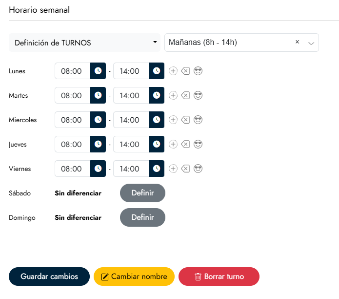Viewport: 339px width, 299px height.
Task: Click the Miercoles end time input field
Action: (x=130, y=120)
